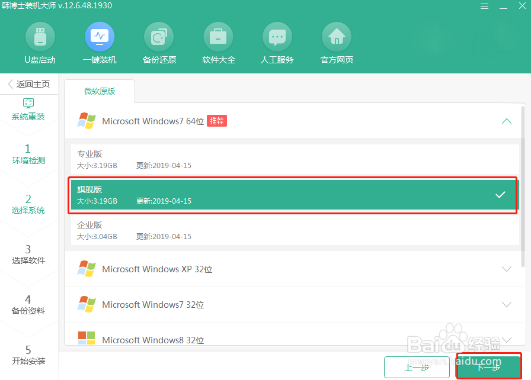Collapse the Microsoft Windows7 64位 section
The height and width of the screenshot is (380, 531).
[x=506, y=121]
